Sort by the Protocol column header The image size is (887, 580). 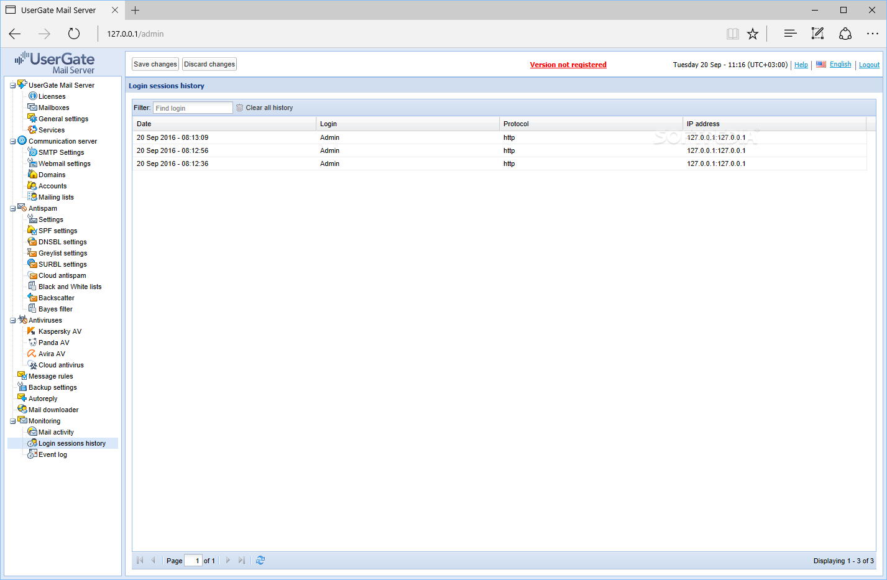591,124
